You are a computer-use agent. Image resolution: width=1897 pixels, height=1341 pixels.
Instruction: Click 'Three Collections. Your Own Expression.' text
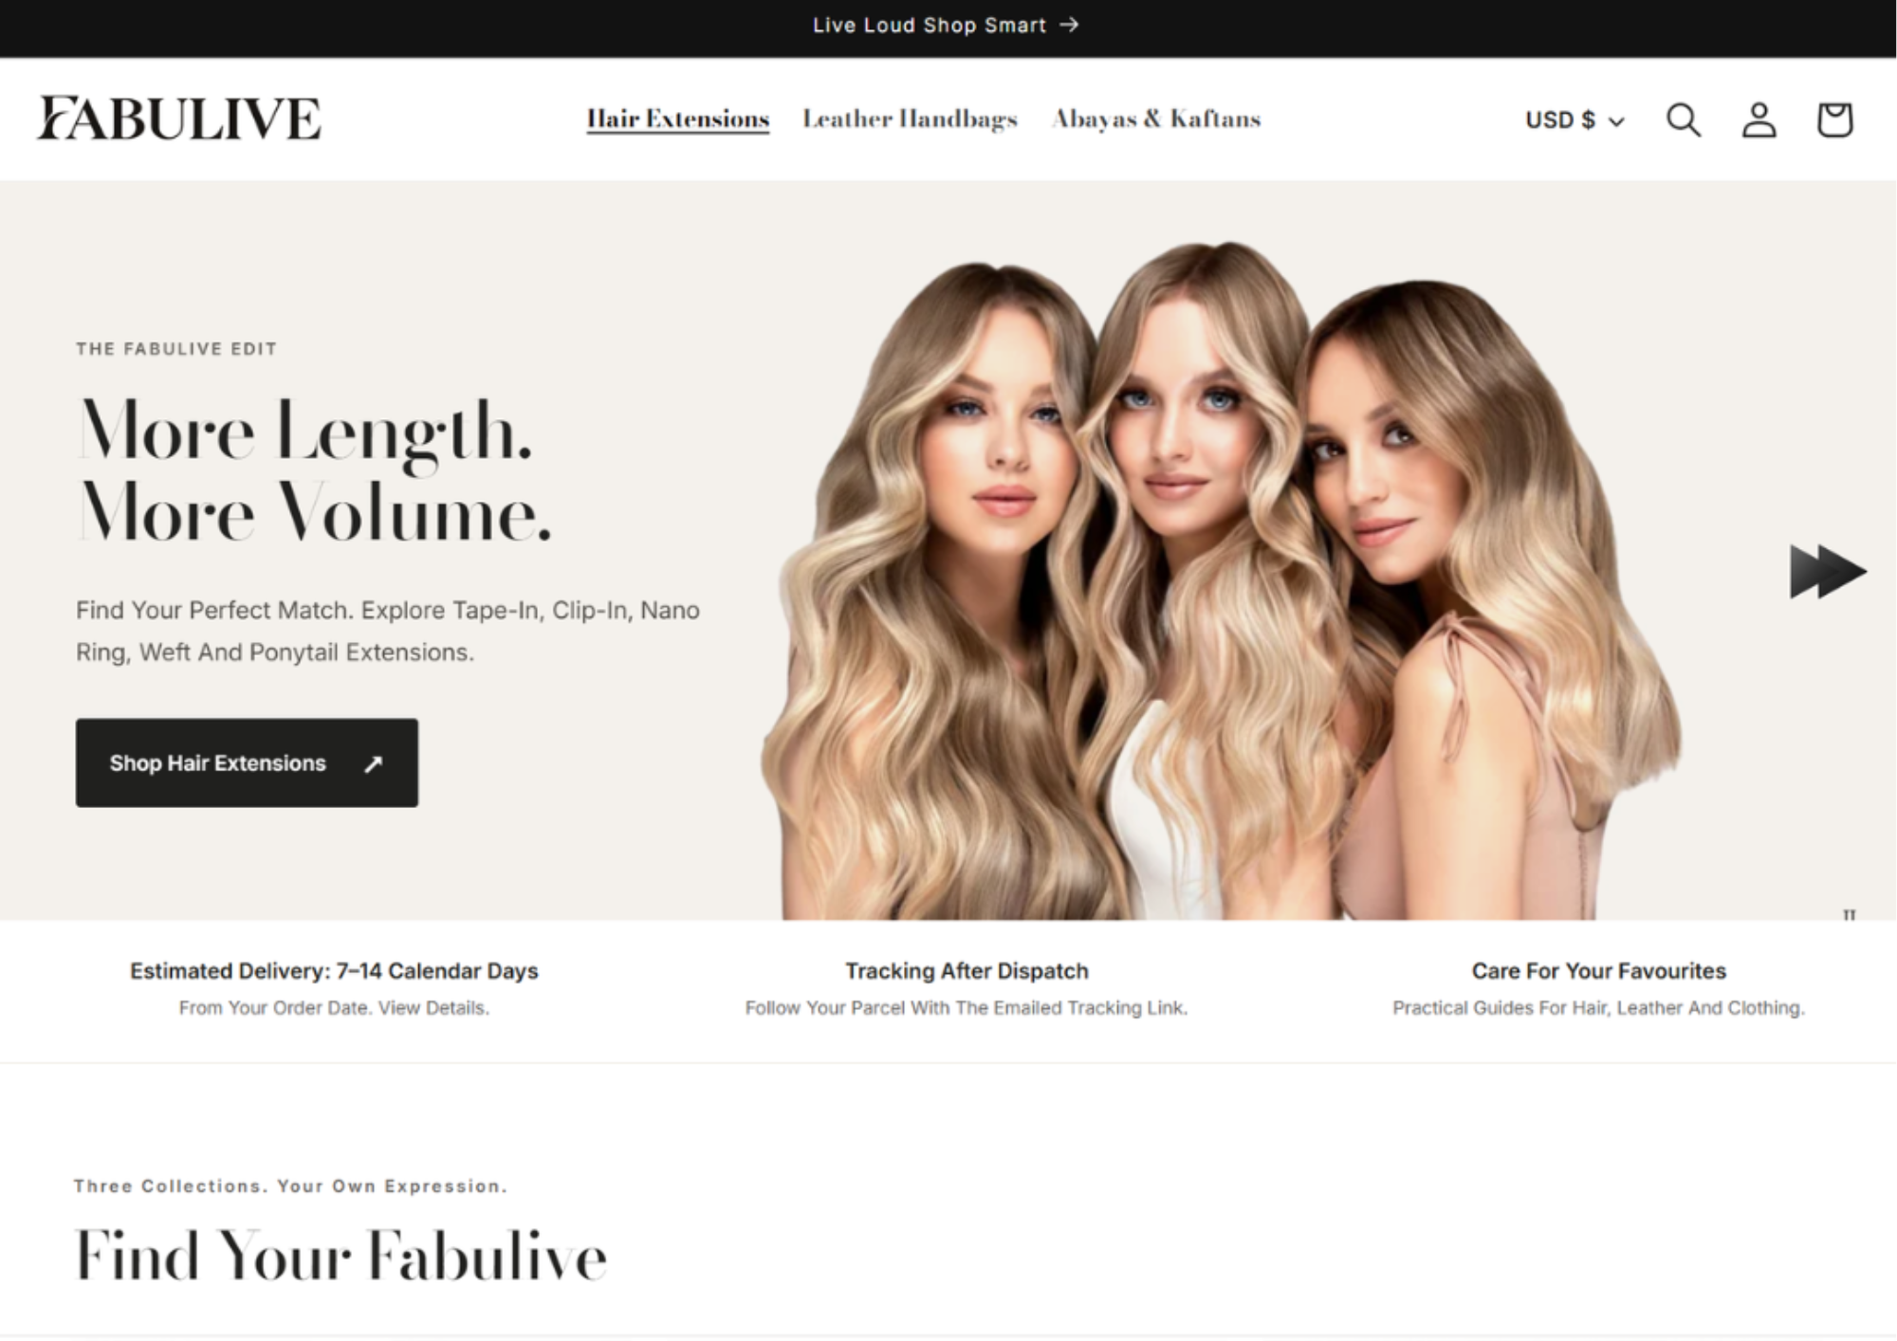click(290, 1186)
